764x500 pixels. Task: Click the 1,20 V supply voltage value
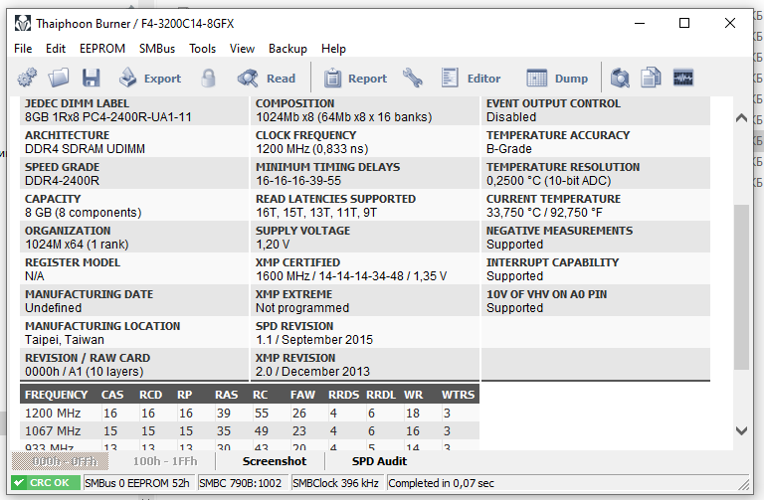pos(273,245)
